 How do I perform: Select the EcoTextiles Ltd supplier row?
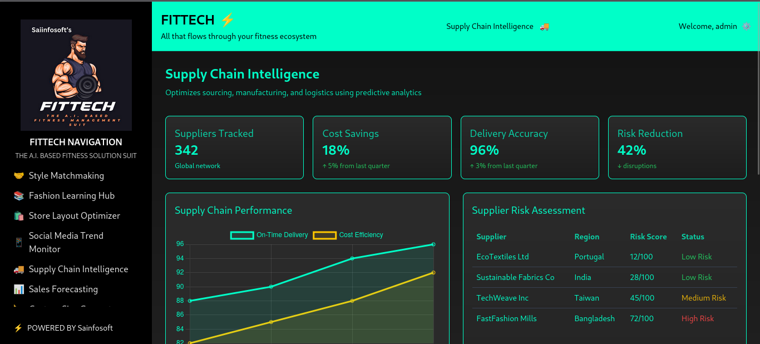pyautogui.click(x=604, y=257)
